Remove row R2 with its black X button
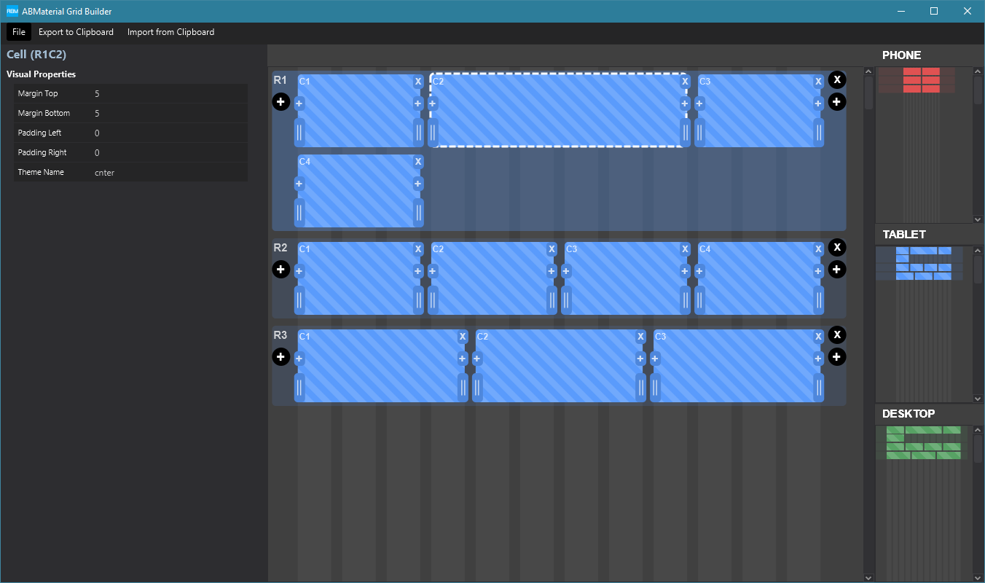Viewport: 985px width, 583px height. (x=836, y=247)
